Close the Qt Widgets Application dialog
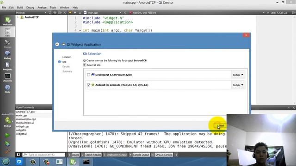The image size is (296, 166). coord(246,35)
